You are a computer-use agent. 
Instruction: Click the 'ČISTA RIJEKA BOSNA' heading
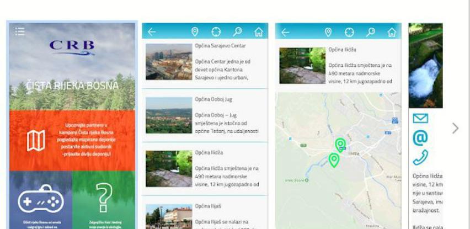pyautogui.click(x=72, y=86)
